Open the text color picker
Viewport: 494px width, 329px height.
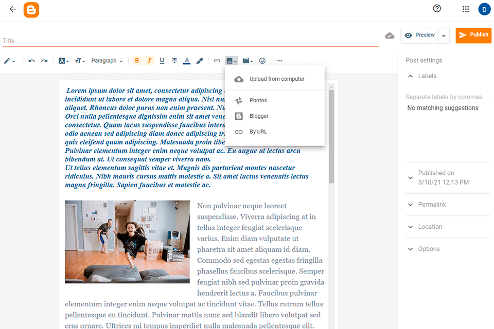tap(187, 61)
